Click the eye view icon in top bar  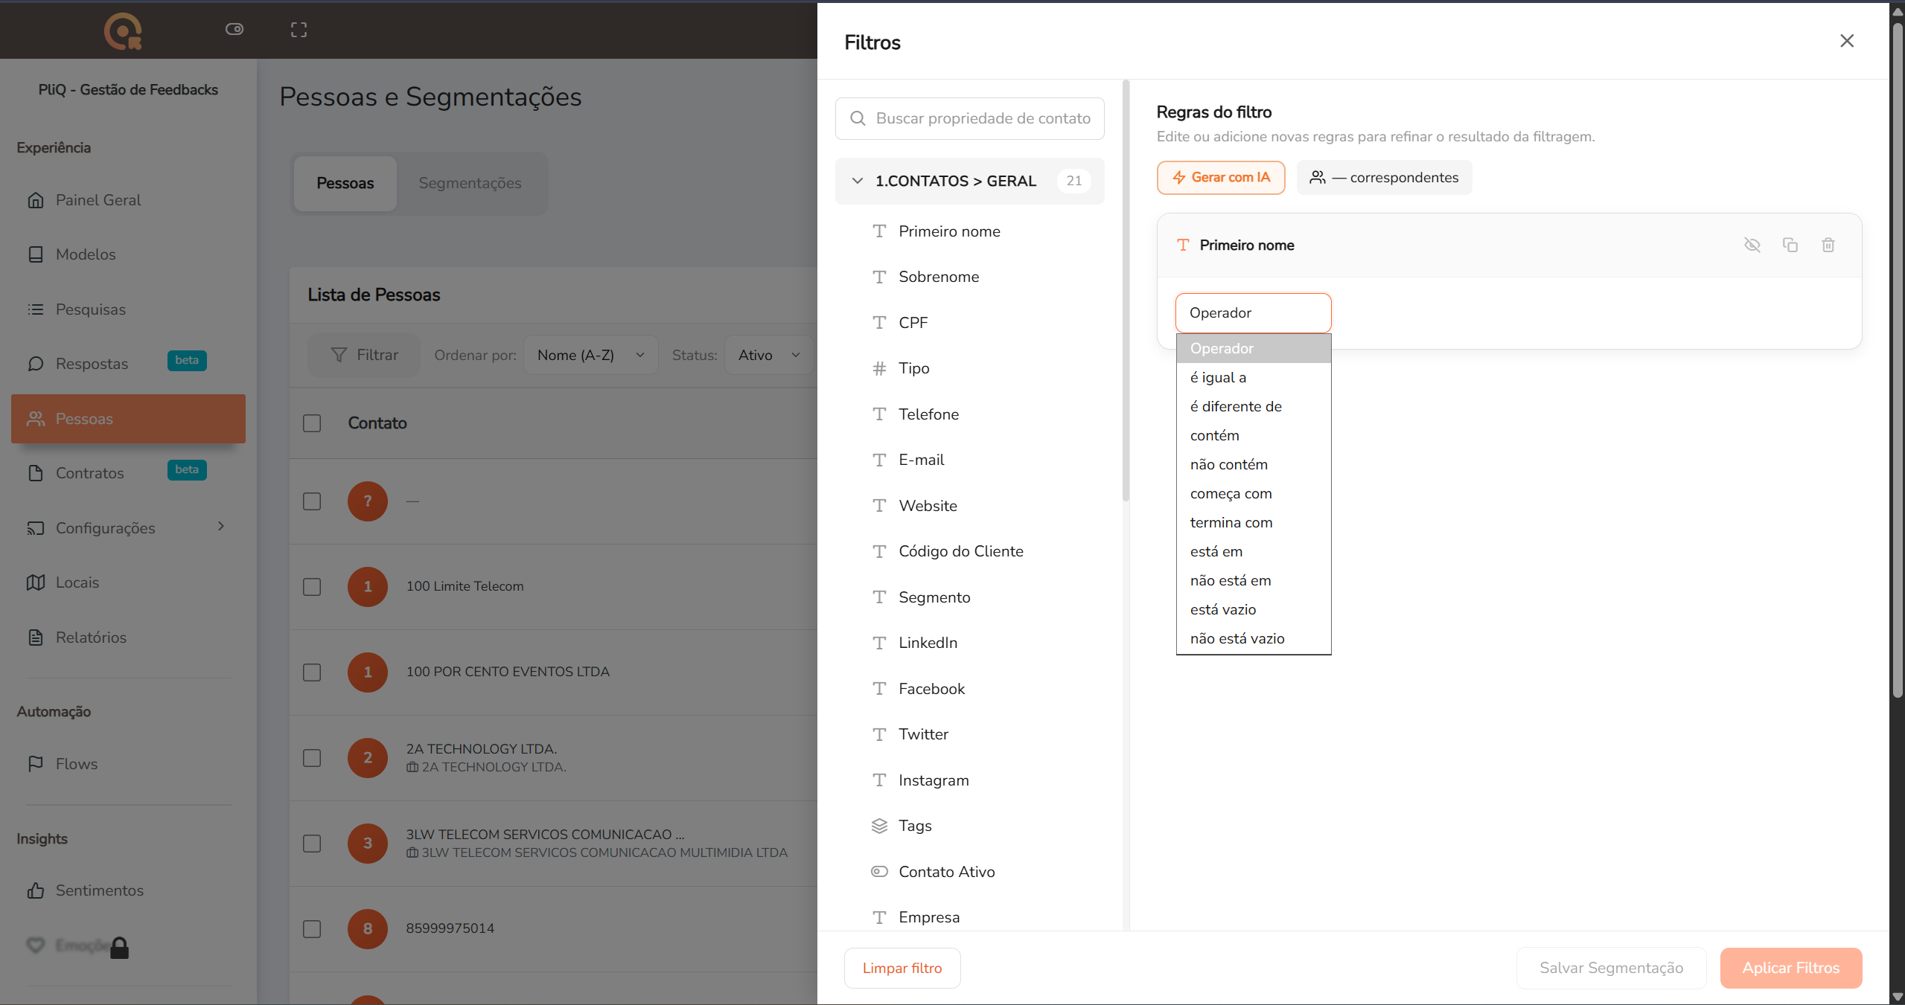[x=234, y=29]
